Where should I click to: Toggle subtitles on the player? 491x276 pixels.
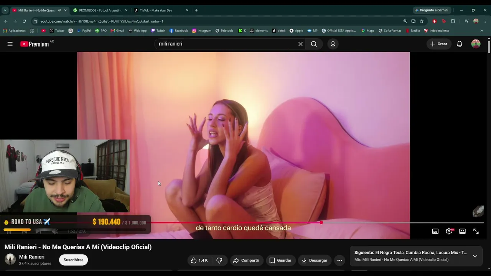point(435,231)
